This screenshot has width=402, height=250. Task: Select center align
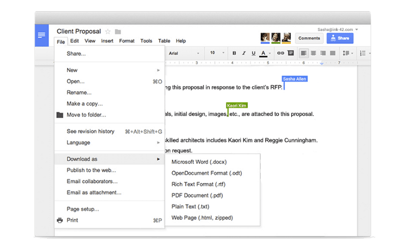click(313, 53)
